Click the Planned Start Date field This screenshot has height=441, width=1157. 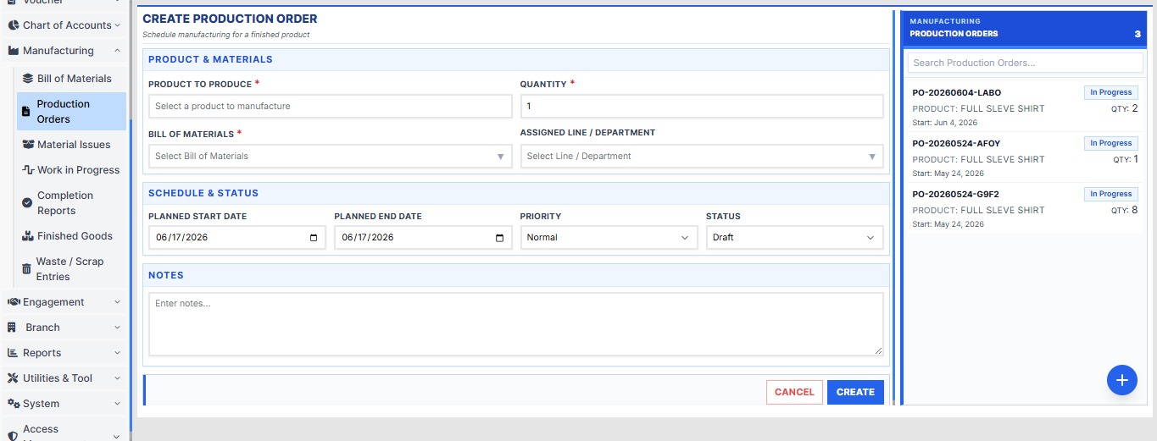(x=236, y=238)
